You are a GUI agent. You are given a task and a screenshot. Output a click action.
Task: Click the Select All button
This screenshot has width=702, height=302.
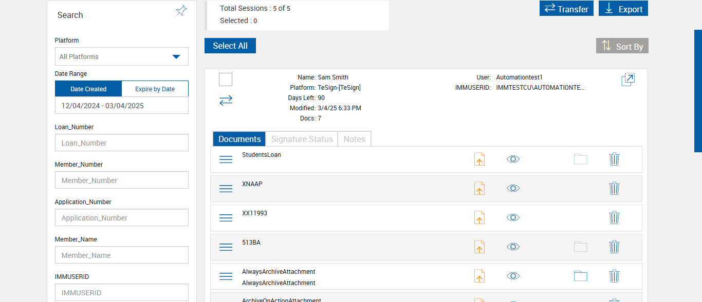pyautogui.click(x=230, y=46)
